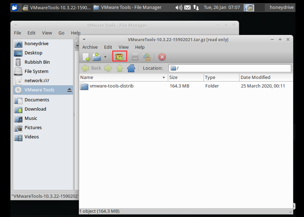Sort archive contents by Size column

186,78
